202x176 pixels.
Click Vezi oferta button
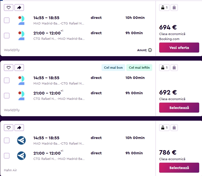tap(179, 48)
